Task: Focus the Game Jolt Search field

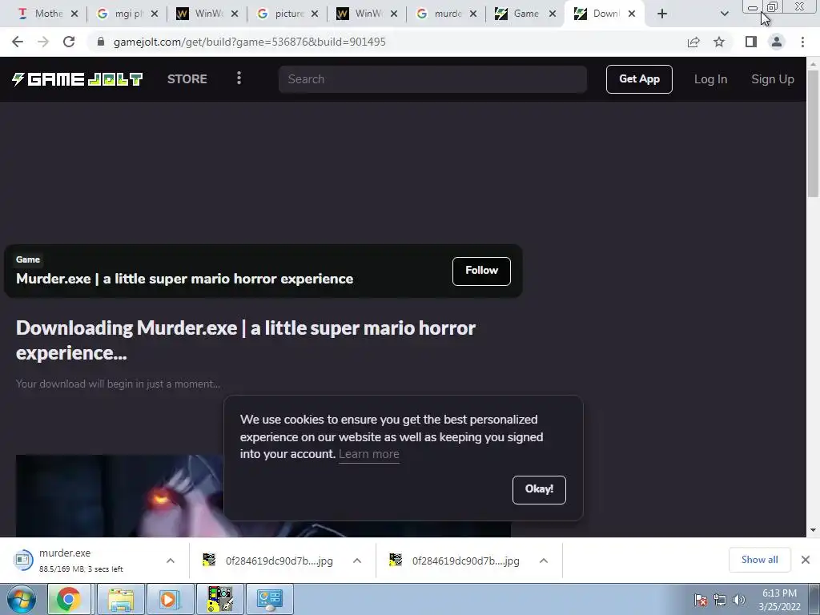Action: click(432, 79)
